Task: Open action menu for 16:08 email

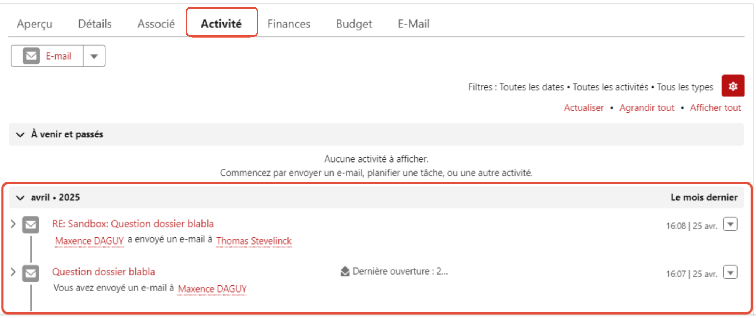Action: 730,224
